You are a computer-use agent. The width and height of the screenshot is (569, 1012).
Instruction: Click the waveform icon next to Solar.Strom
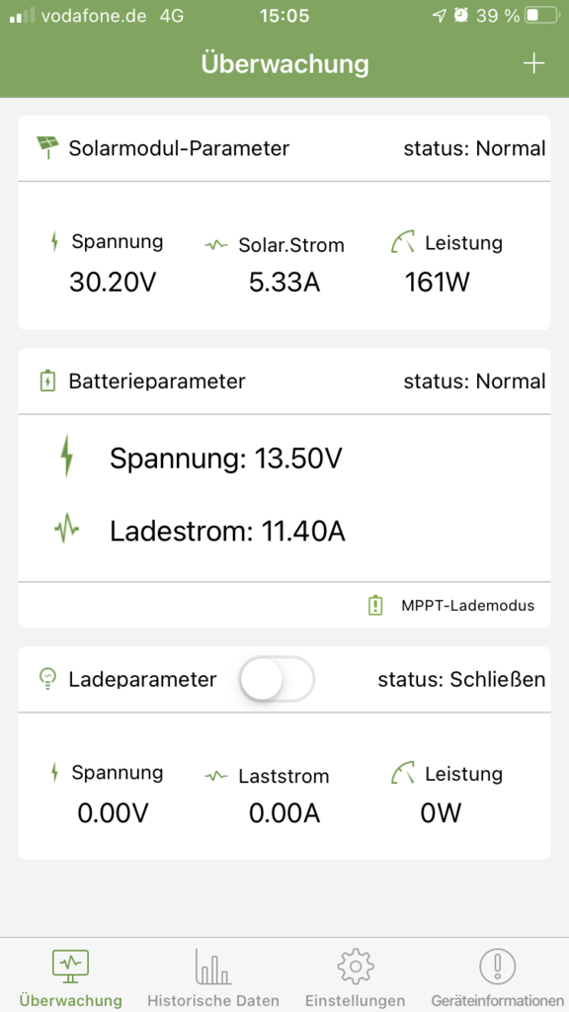coord(216,245)
